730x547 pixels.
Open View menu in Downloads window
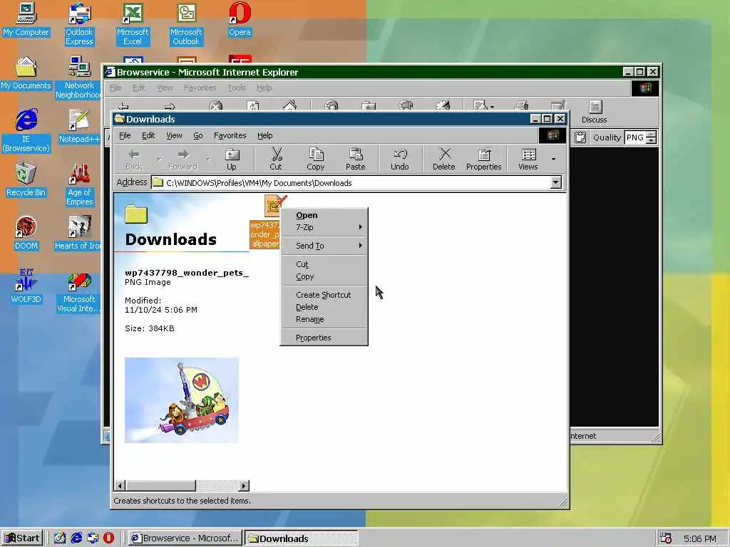point(174,135)
